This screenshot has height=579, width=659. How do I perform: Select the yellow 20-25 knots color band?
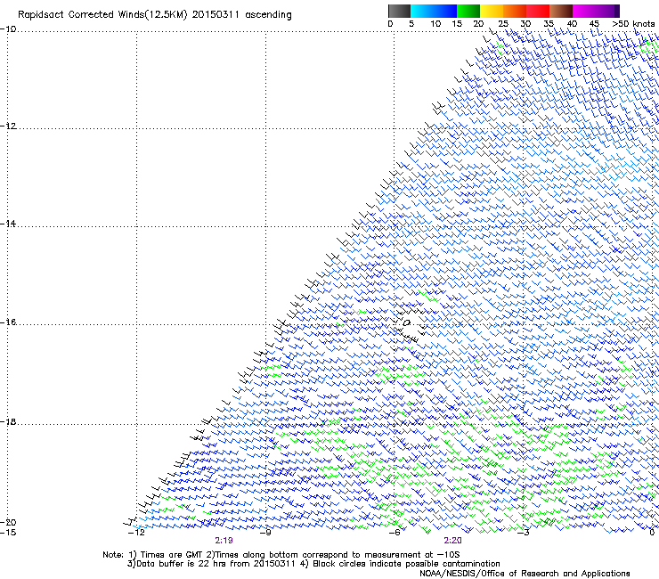492,11
